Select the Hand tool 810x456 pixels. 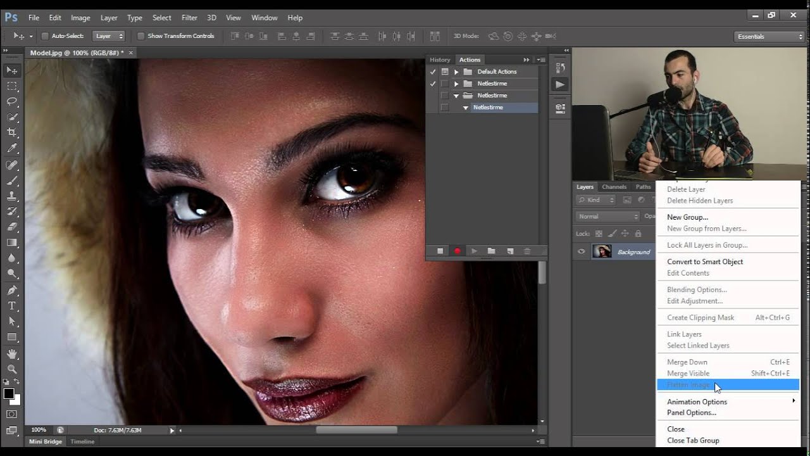click(12, 353)
